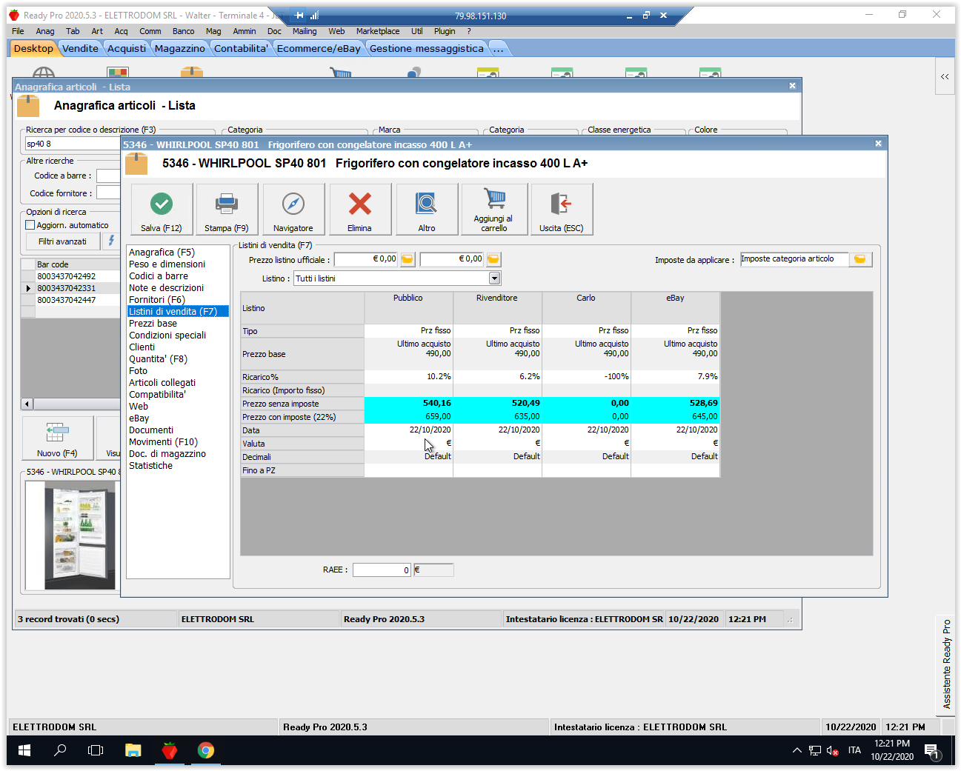The image size is (961, 771).
Task: Collapse the side panel with the << button
Action: pos(945,77)
